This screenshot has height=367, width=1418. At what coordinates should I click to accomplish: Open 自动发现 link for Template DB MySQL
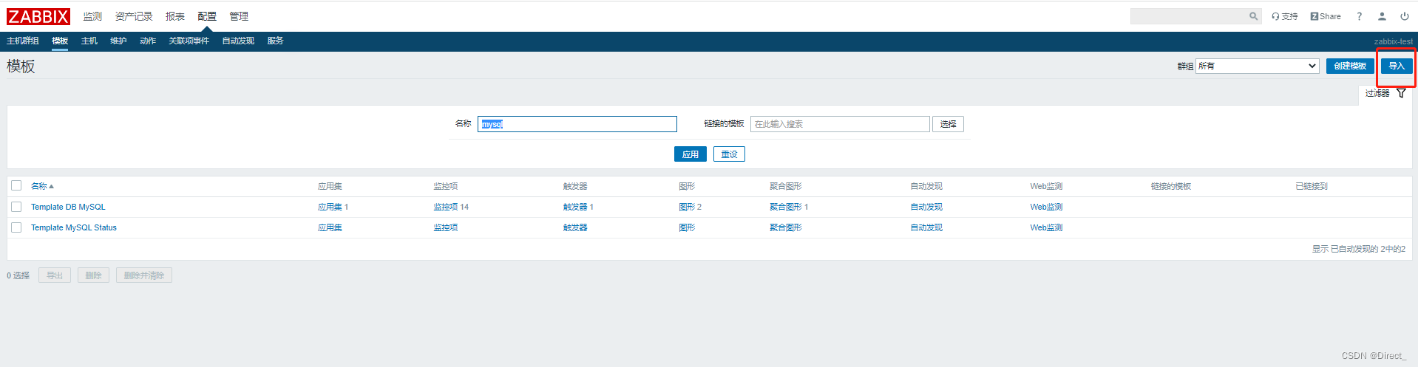click(x=926, y=207)
